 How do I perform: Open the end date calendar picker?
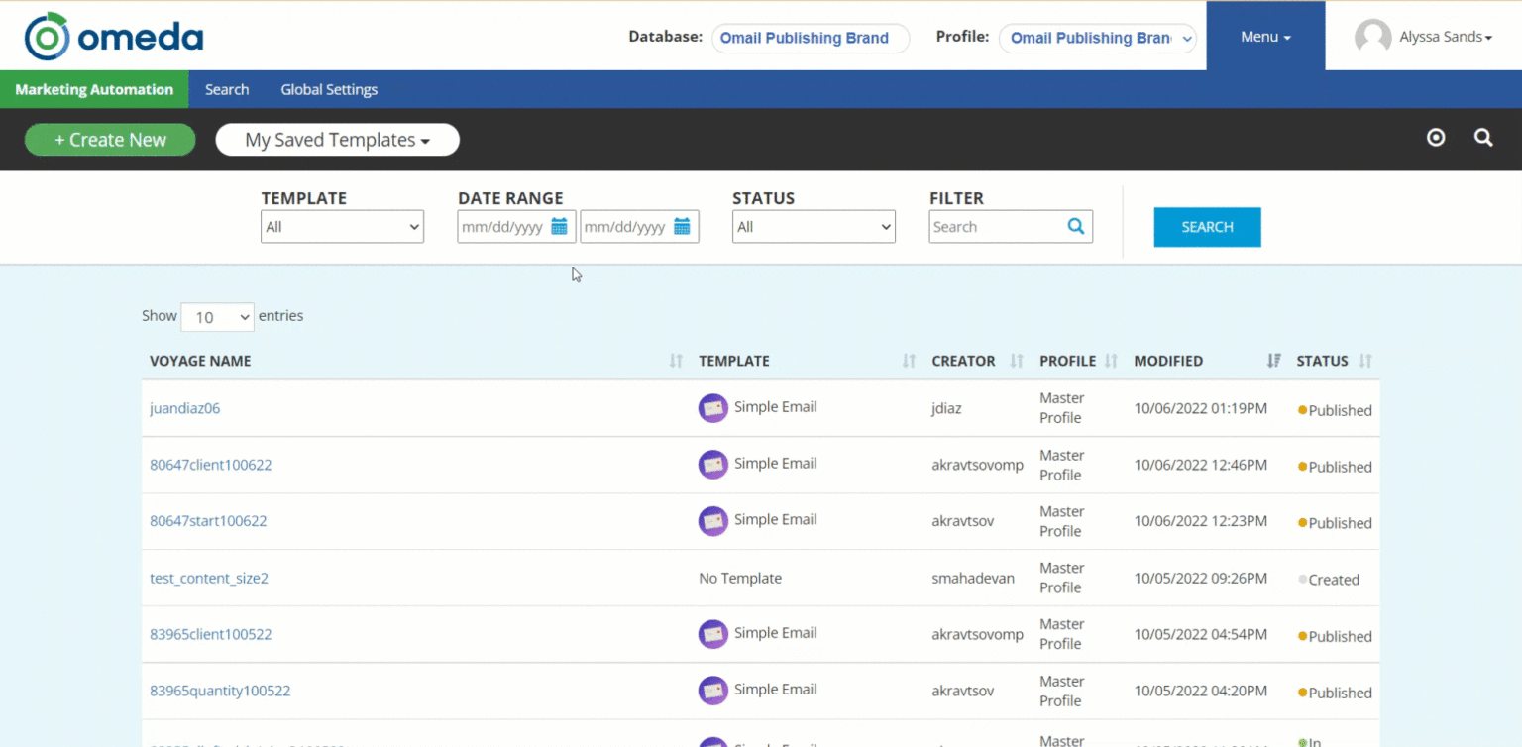tap(682, 227)
